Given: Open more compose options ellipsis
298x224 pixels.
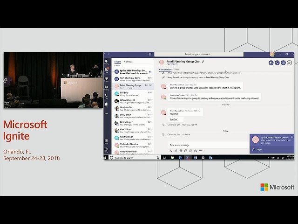Looking at the screenshot, I should 201,151.
